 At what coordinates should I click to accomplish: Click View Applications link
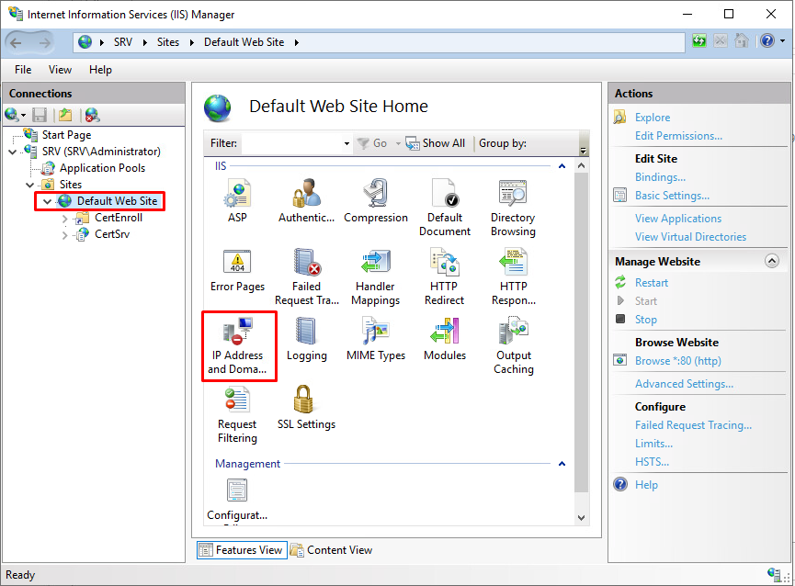[678, 219]
